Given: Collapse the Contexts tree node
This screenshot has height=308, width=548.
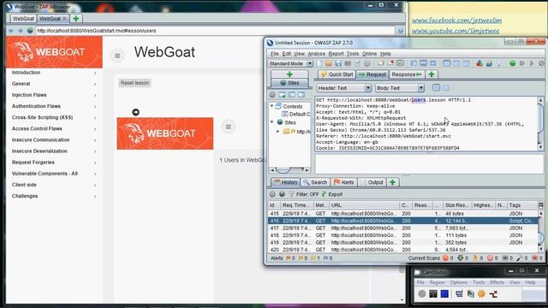Looking at the screenshot, I should 272,106.
